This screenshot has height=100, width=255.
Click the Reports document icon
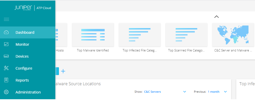tap(6, 80)
